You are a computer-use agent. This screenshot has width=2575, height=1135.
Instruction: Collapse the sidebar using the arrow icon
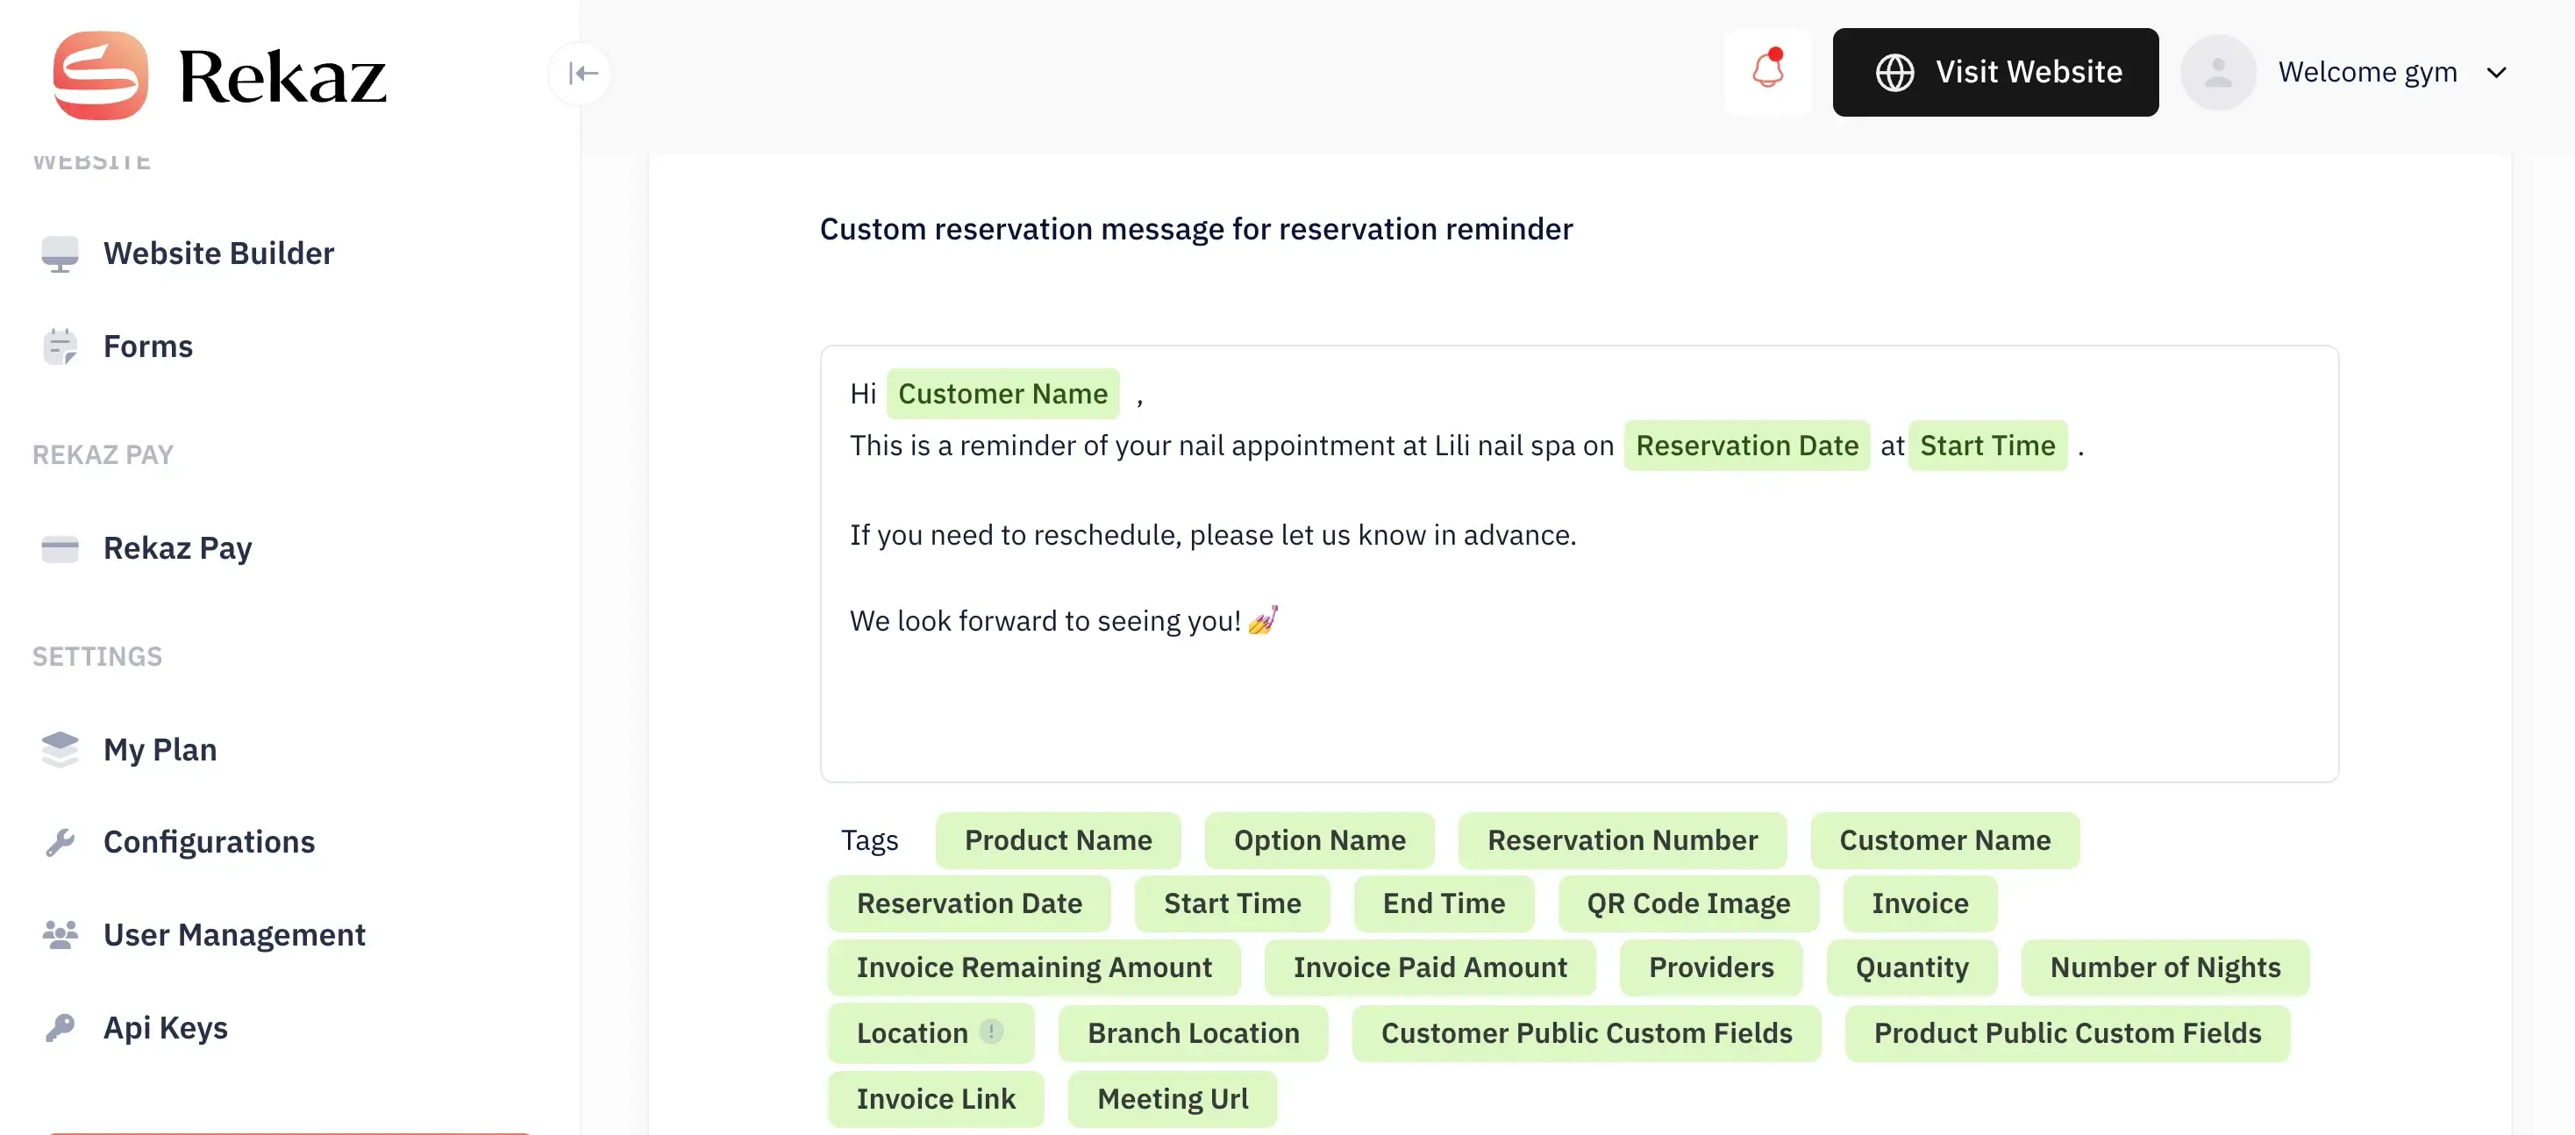(580, 73)
